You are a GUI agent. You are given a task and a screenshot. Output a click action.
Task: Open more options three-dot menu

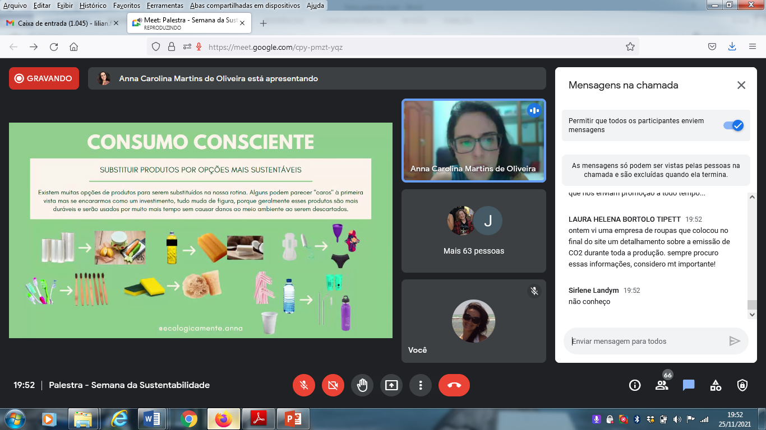pos(421,385)
